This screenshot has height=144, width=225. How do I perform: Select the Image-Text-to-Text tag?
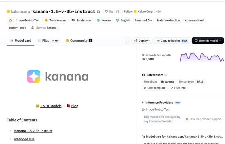click(24, 20)
